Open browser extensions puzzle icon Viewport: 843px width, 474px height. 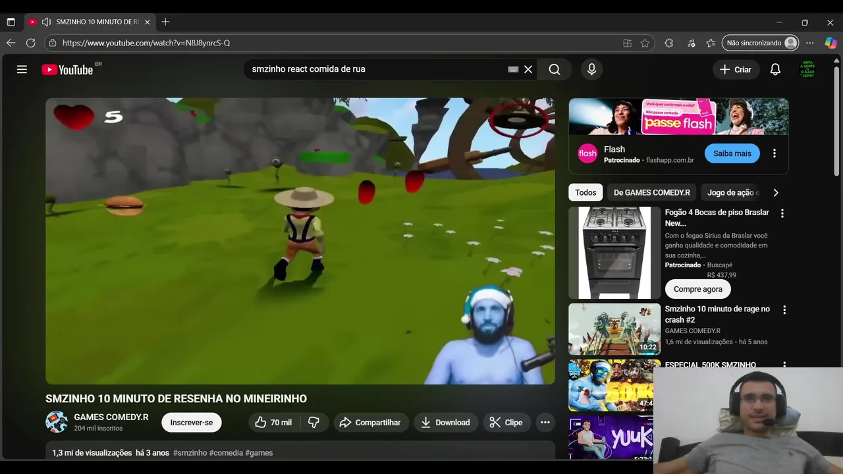[x=669, y=43]
